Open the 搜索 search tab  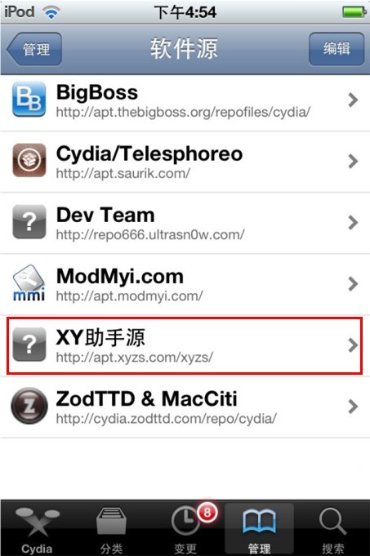point(332,528)
